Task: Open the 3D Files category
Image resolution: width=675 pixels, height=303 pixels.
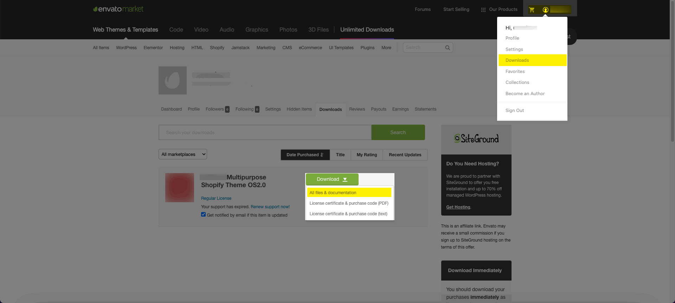Action: pos(319,30)
